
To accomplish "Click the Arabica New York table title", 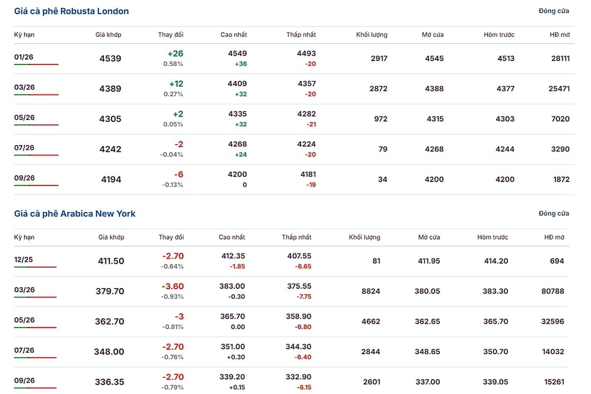I will 75,213.
